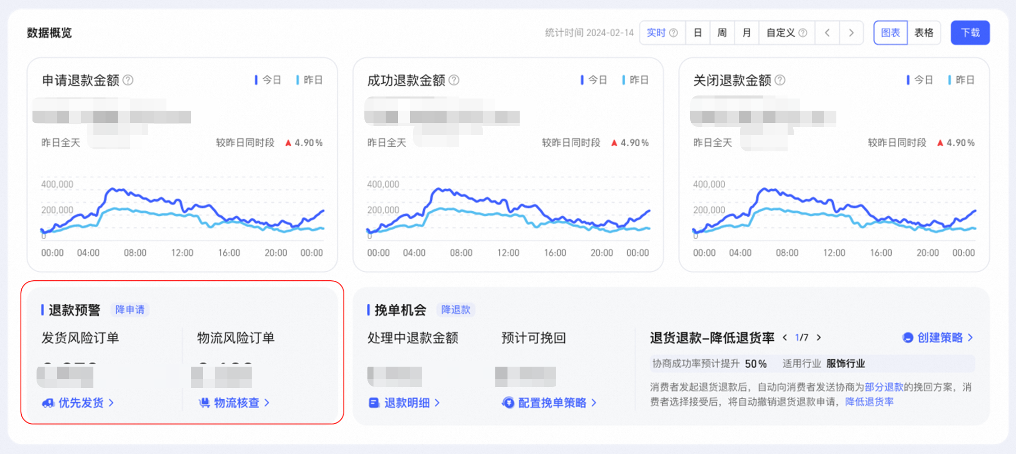The width and height of the screenshot is (1016, 454).
Task: Click the 下载 download button
Action: tap(970, 33)
